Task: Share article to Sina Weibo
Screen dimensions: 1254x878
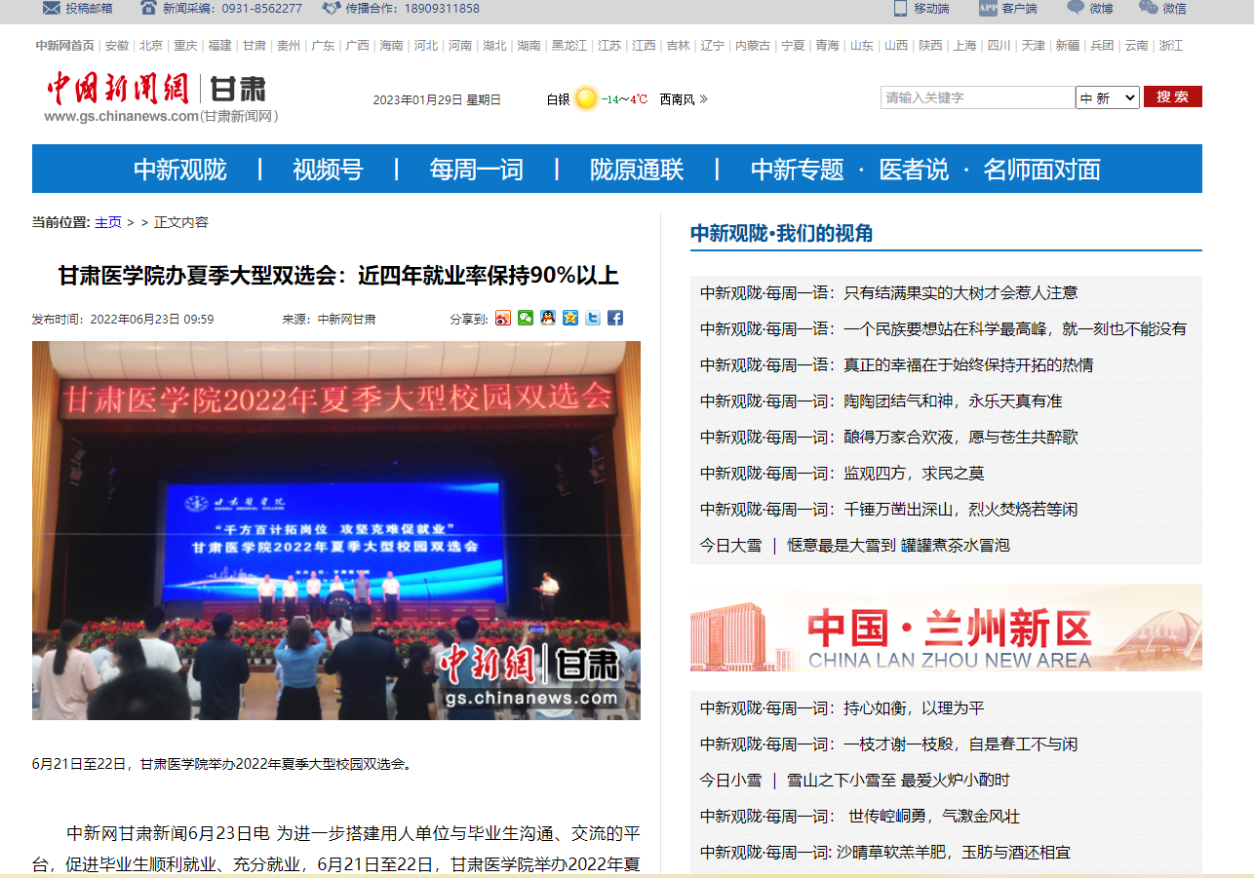Action: [503, 318]
